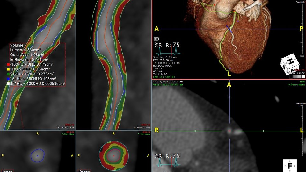Click the ECG waveform in the MPR view
The image size is (306, 172).
168,163
